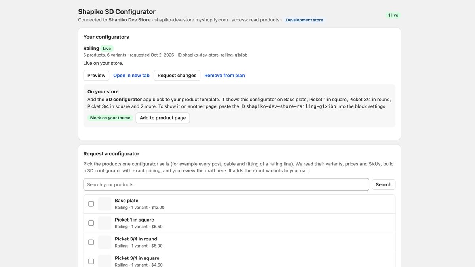Click the Railing configurator title

(x=91, y=49)
